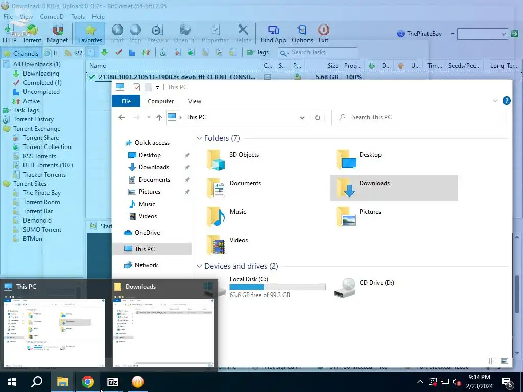The height and width of the screenshot is (392, 523).
Task: Open the Search Tasks magnifier dropdown
Action: (284, 53)
